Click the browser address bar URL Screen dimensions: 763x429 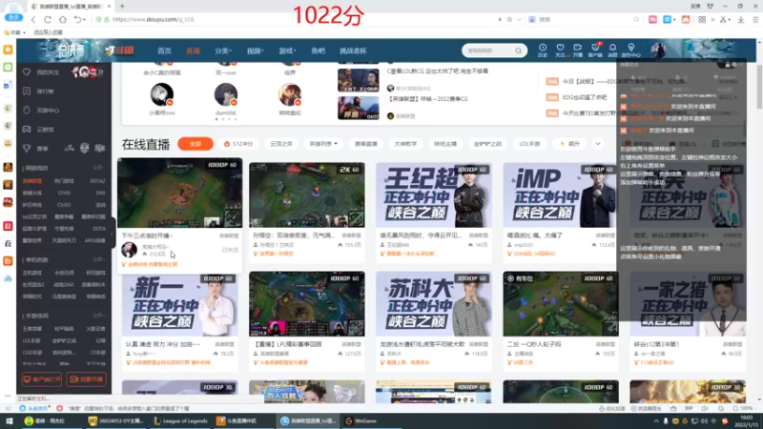coord(154,19)
